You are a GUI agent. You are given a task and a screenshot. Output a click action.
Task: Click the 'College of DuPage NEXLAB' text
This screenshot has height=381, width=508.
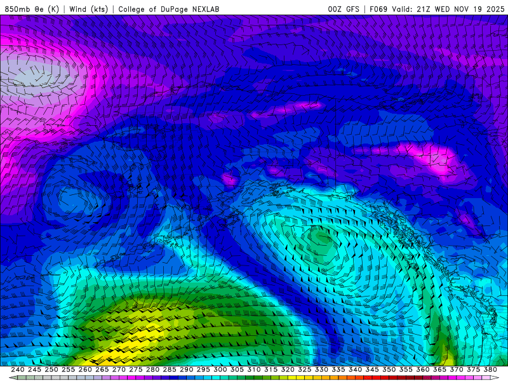click(x=169, y=9)
